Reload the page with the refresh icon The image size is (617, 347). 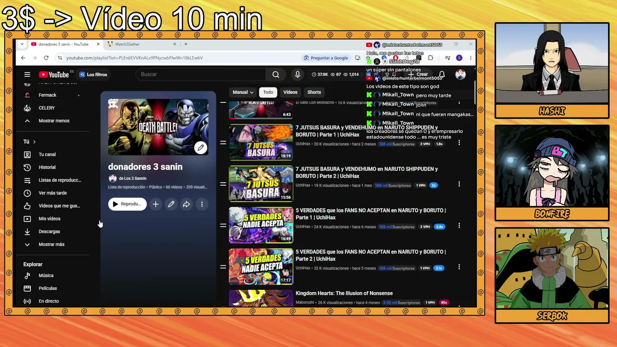click(46, 58)
